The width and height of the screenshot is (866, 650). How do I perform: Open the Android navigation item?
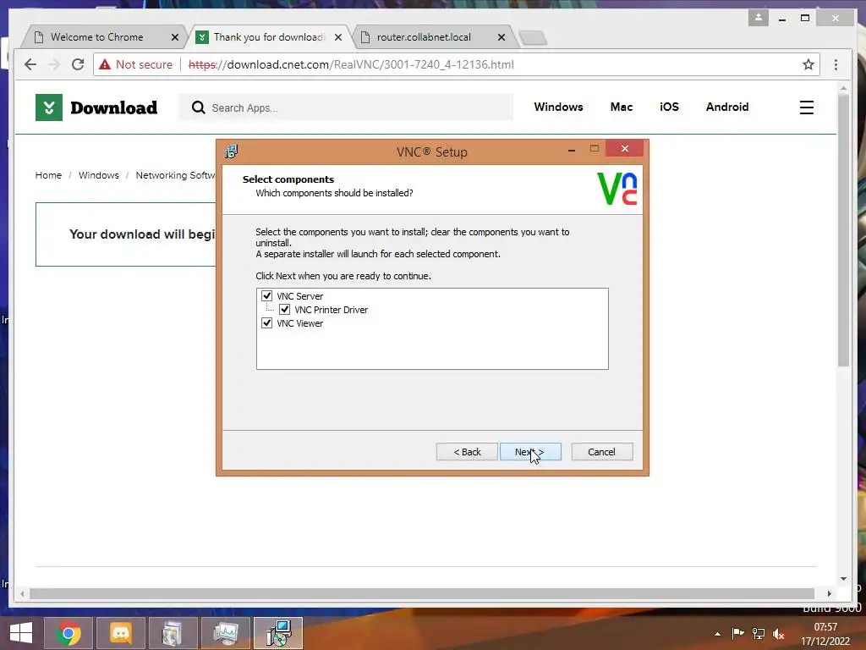click(x=727, y=107)
